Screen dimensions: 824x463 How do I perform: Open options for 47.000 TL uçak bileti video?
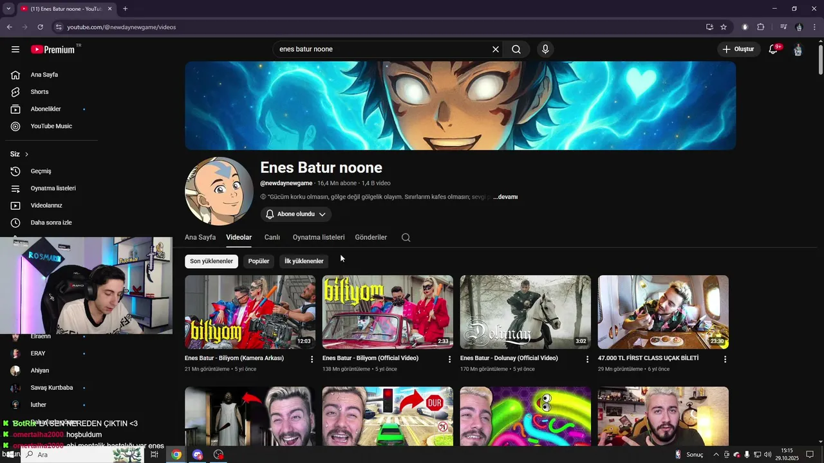click(x=725, y=359)
